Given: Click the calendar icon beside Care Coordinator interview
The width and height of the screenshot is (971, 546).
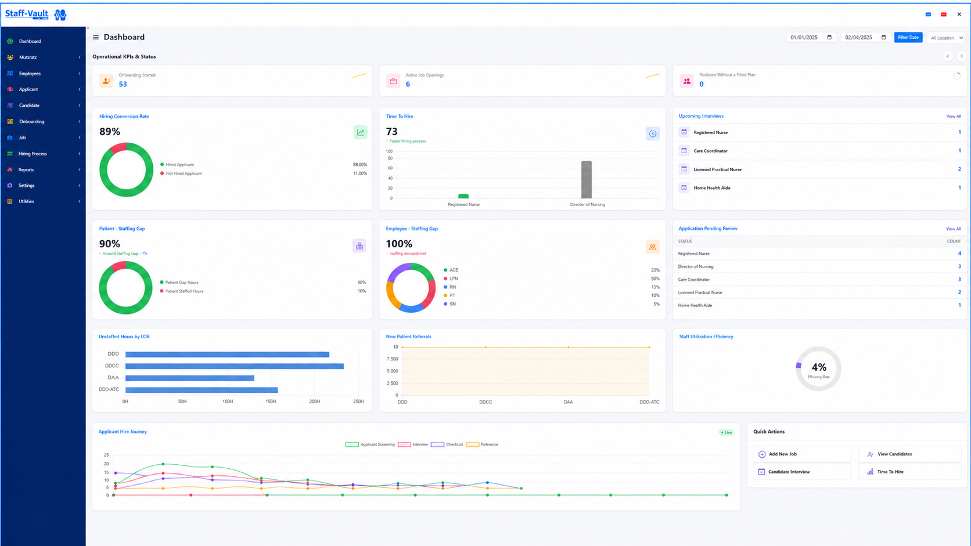Looking at the screenshot, I should (x=684, y=150).
